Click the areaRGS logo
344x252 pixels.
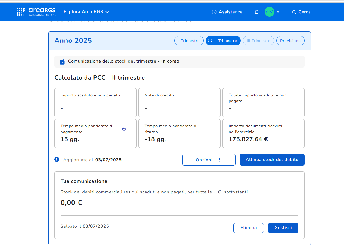[x=36, y=12]
